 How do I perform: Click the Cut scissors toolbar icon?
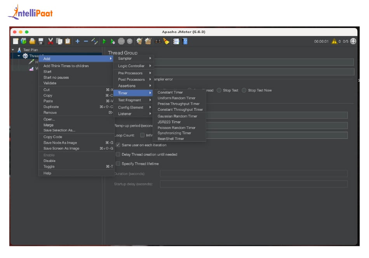50,41
